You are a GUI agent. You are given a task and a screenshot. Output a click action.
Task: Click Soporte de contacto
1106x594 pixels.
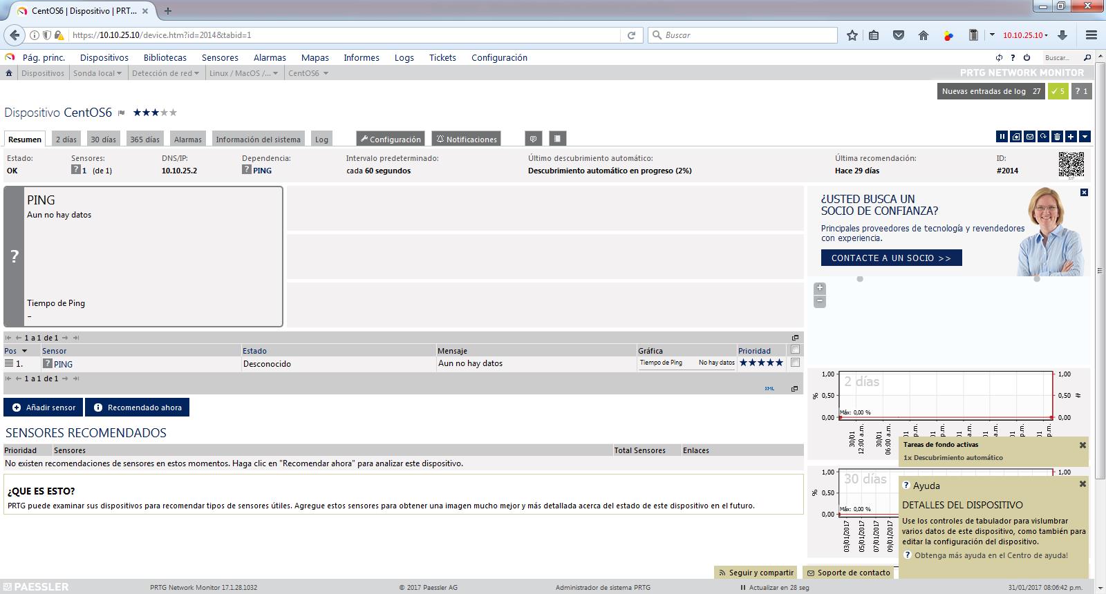[849, 573]
